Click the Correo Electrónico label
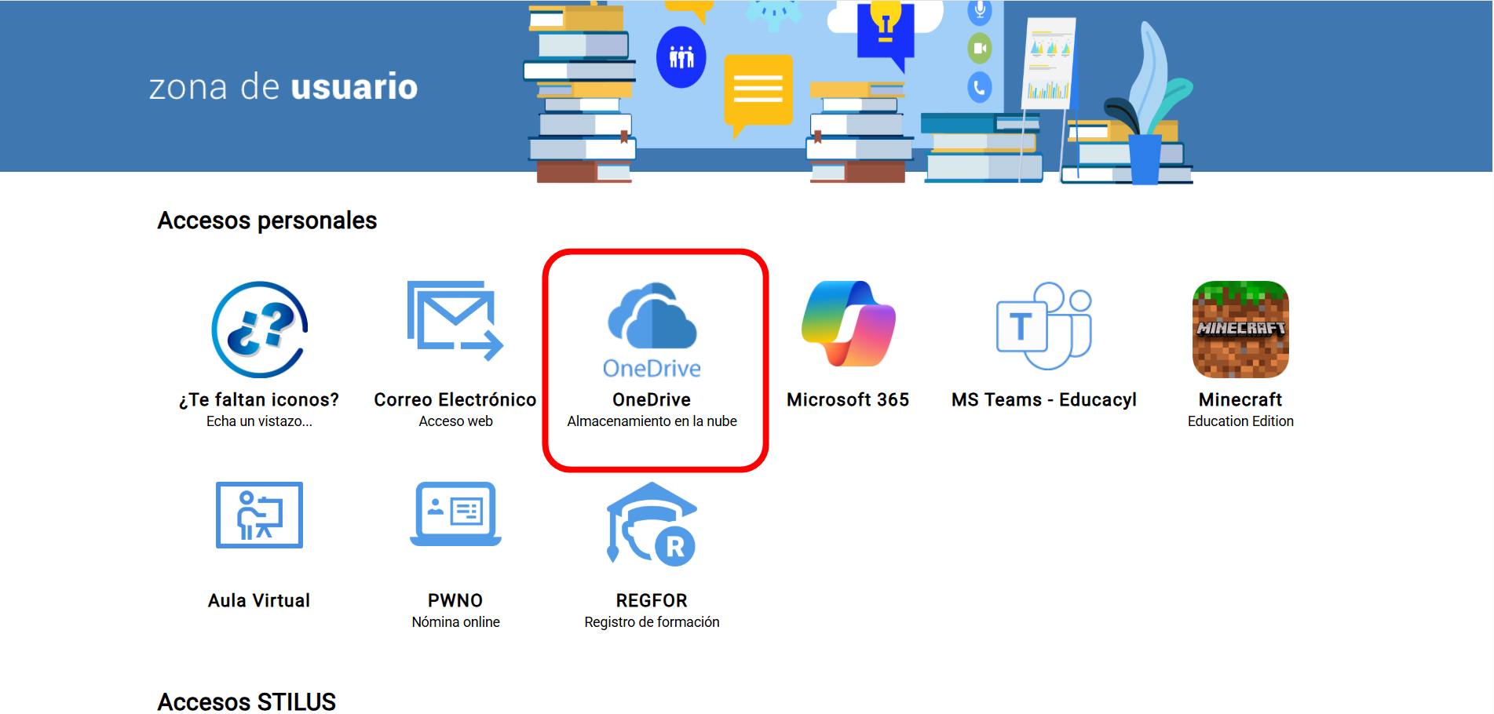 pos(455,400)
